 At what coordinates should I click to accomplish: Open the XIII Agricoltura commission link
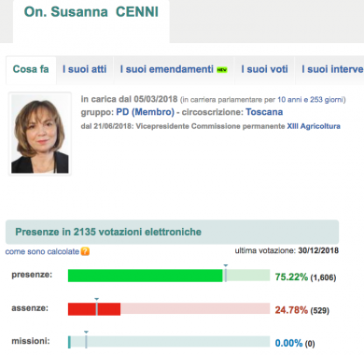(x=314, y=126)
